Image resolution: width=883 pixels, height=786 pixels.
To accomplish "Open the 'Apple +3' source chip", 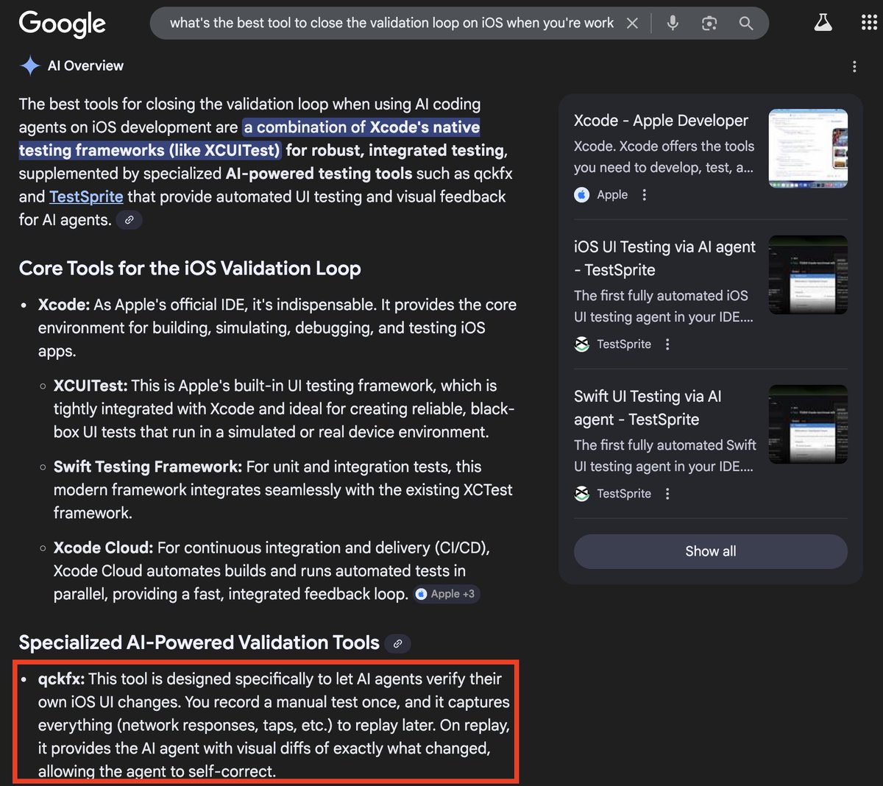I will (446, 594).
